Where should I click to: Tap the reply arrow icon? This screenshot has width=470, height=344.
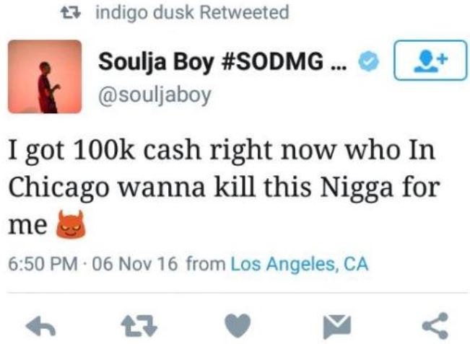point(40,327)
